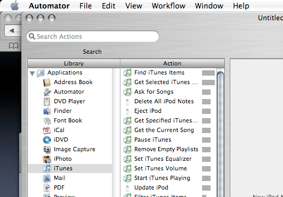Screen dimensions: 283x197
Task: Select the PDF icon in library
Action: point(47,188)
